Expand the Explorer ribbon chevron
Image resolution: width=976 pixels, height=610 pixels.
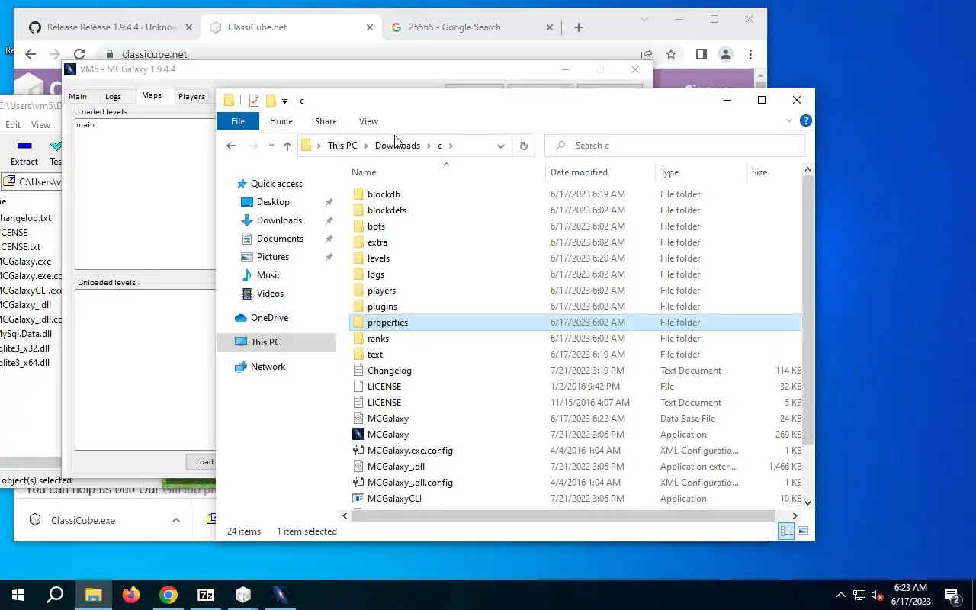point(789,120)
